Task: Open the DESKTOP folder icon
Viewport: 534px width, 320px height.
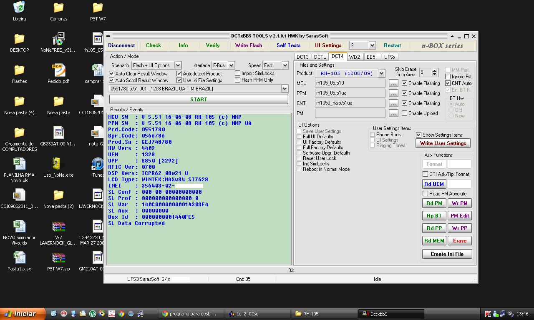Action: pos(19,39)
